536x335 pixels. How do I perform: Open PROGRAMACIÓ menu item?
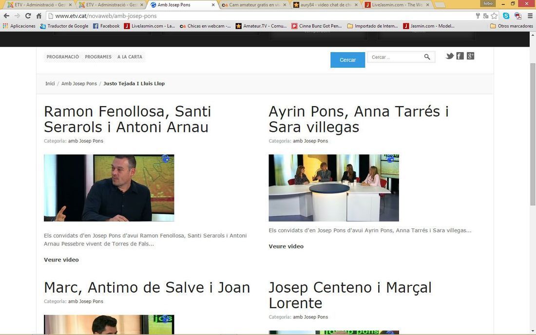(x=62, y=56)
